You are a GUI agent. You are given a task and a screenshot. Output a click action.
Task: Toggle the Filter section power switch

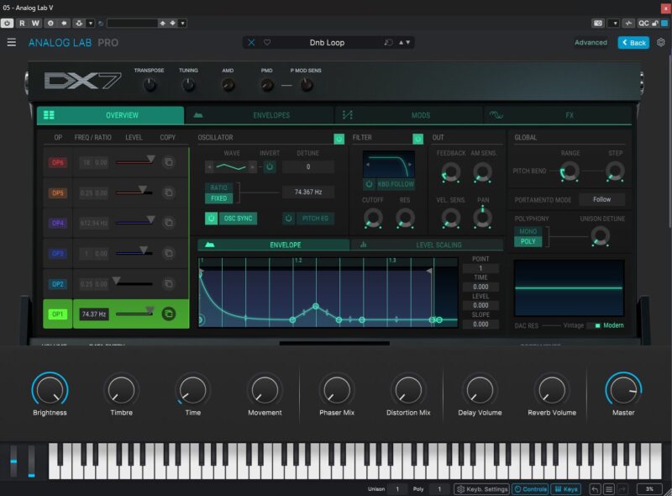click(x=417, y=139)
